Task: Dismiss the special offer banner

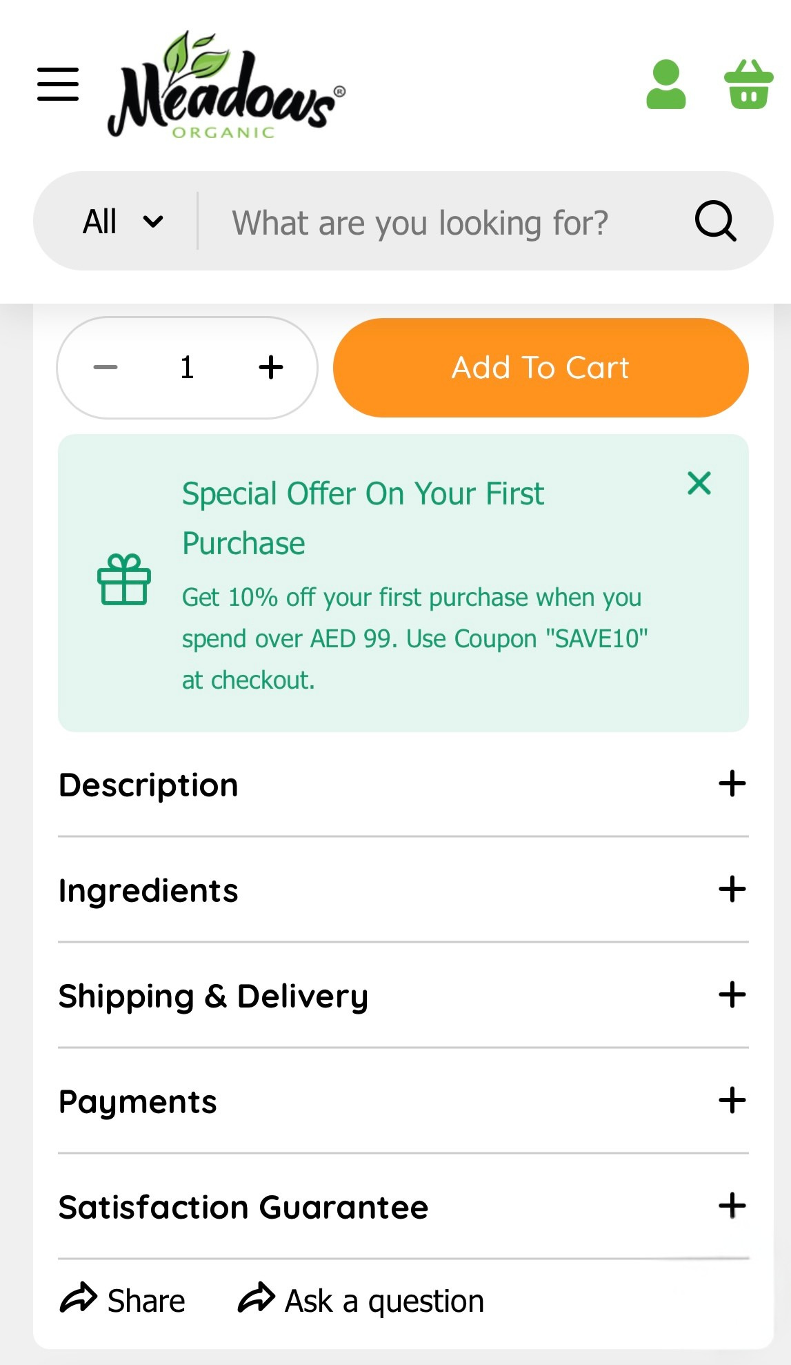Action: click(699, 484)
